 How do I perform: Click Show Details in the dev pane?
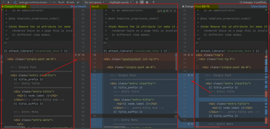[78, 6]
